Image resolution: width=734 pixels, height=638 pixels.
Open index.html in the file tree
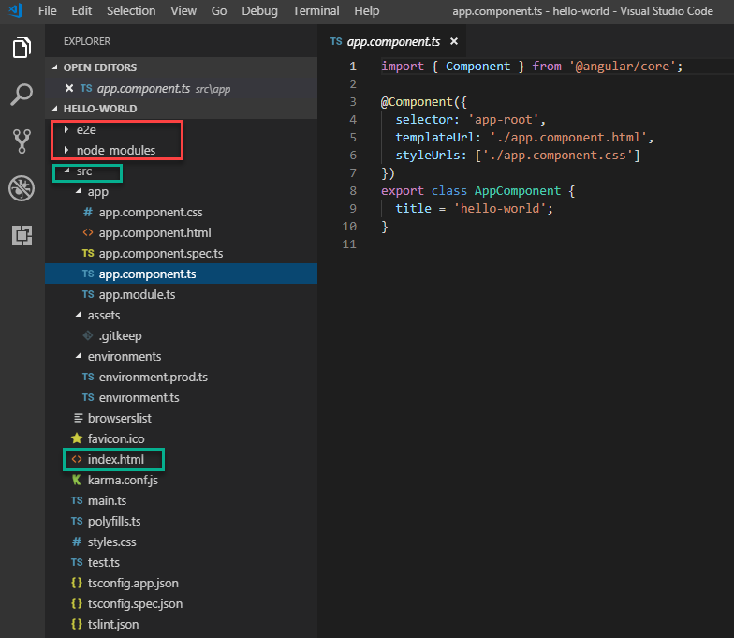(x=115, y=459)
